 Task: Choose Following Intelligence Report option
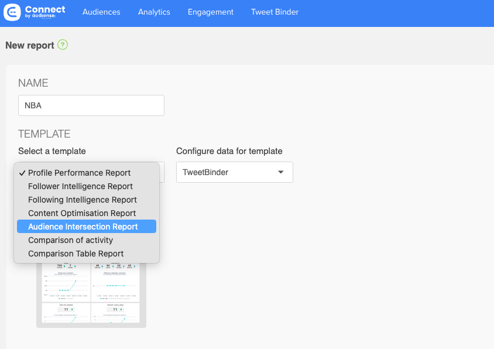point(87,200)
